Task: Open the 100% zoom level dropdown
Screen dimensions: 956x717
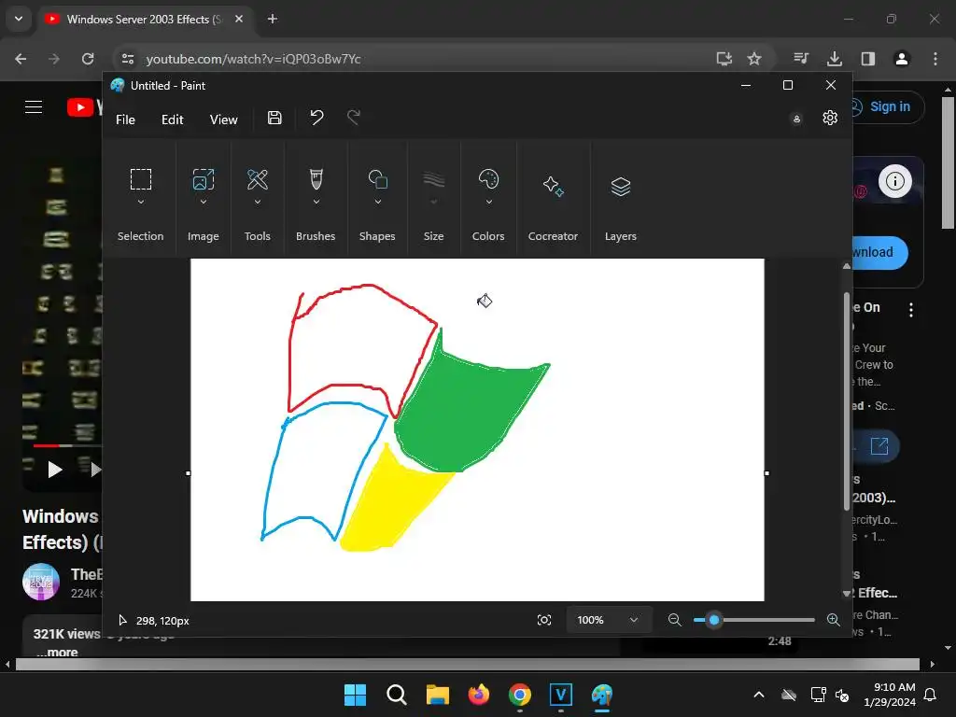Action: 609,620
